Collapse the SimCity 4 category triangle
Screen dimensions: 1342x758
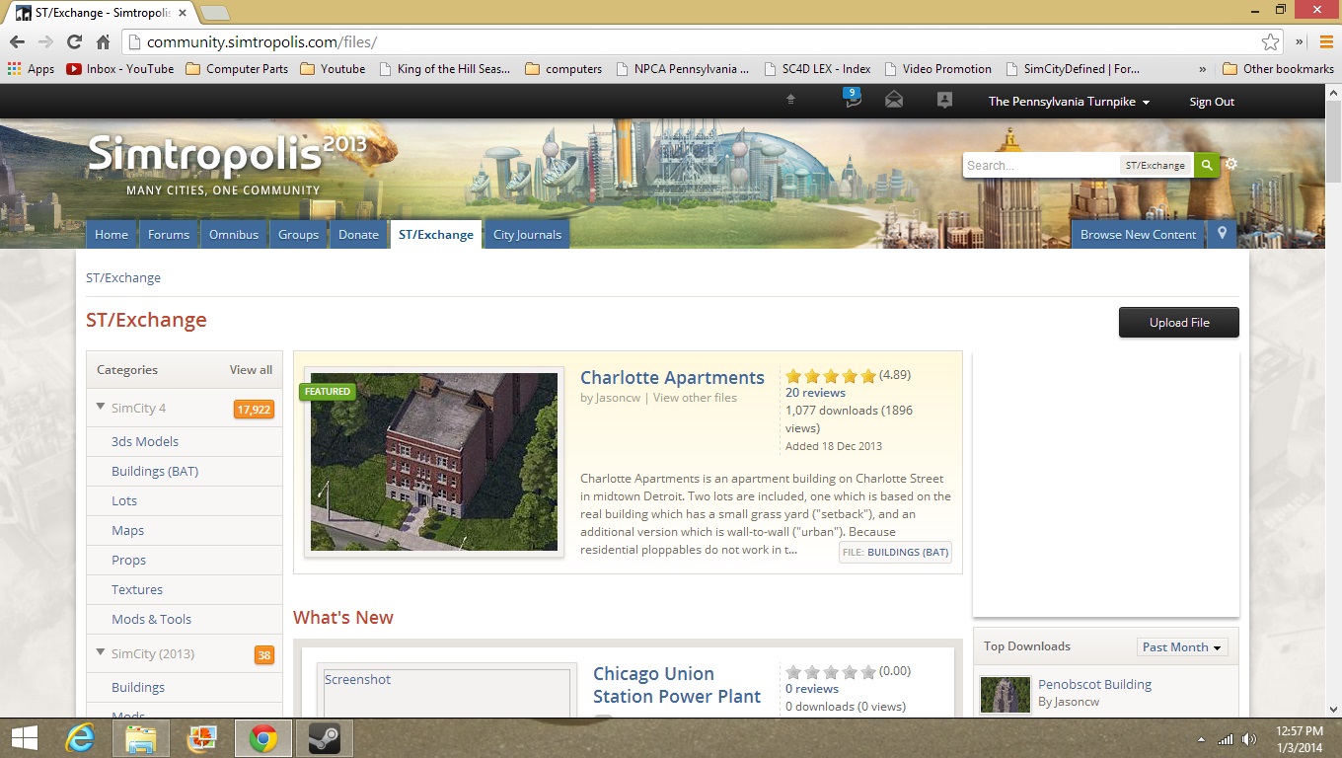tap(101, 407)
